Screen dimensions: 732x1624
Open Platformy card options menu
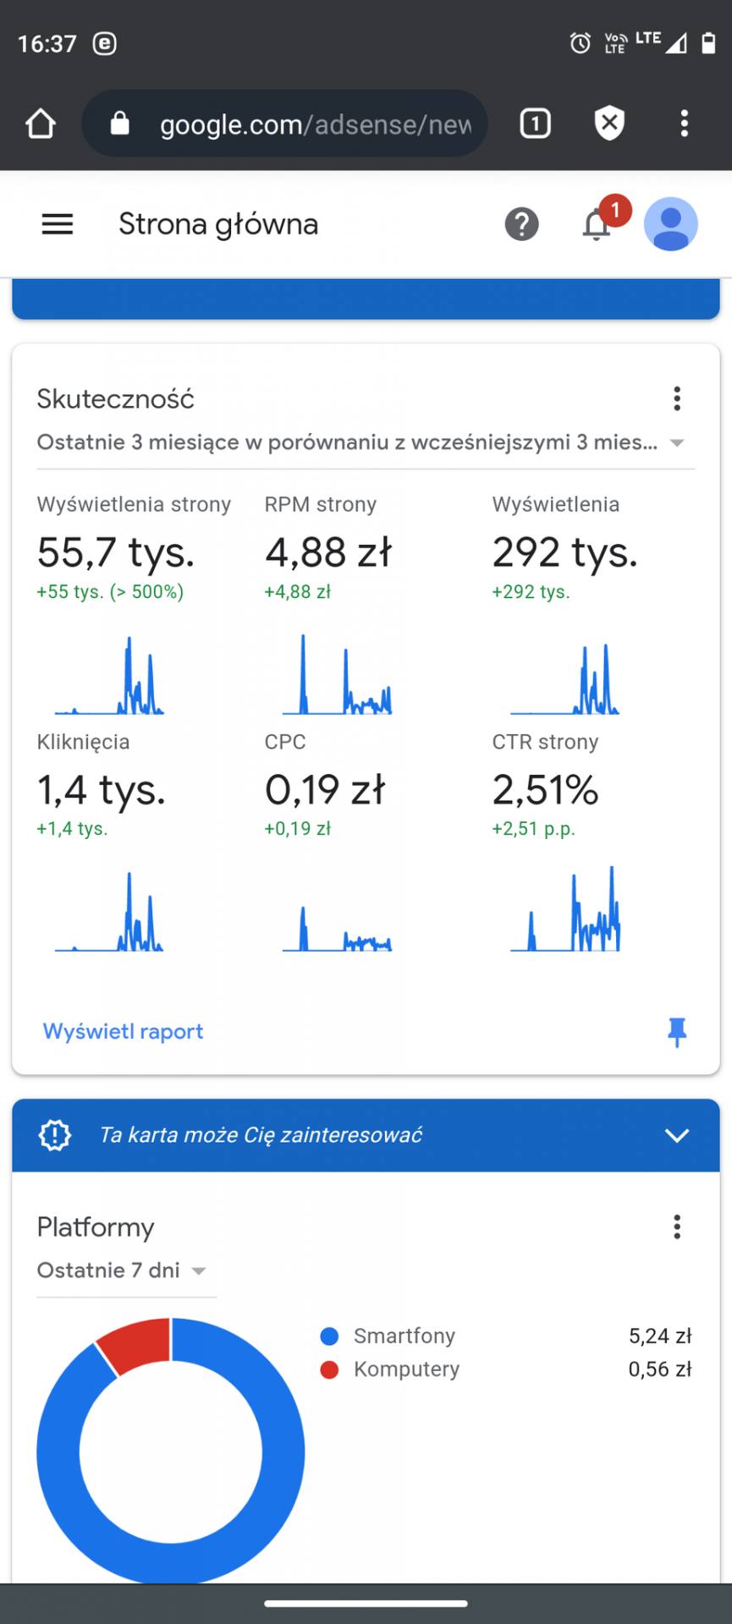[x=677, y=1226]
